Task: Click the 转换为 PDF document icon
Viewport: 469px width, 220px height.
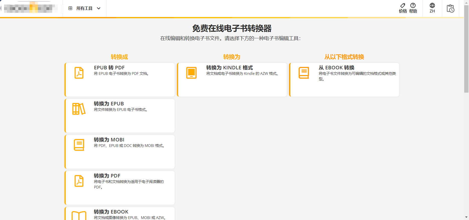Action: [x=79, y=181]
